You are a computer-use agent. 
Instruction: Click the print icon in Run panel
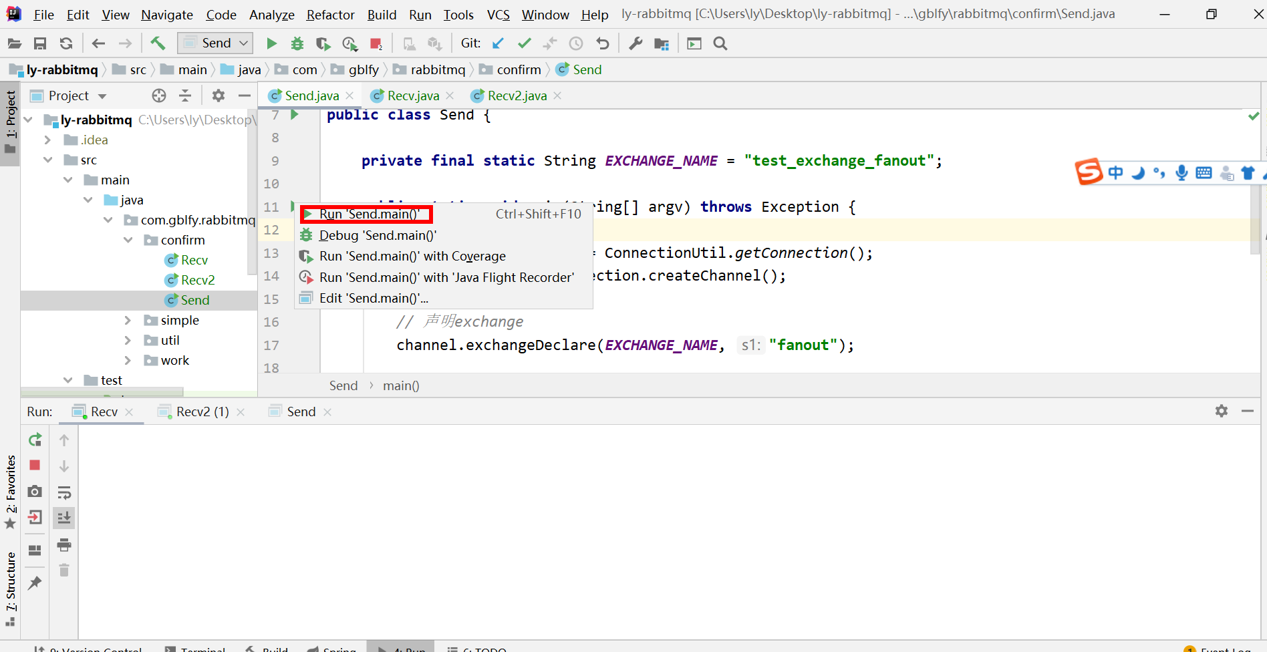pyautogui.click(x=64, y=545)
